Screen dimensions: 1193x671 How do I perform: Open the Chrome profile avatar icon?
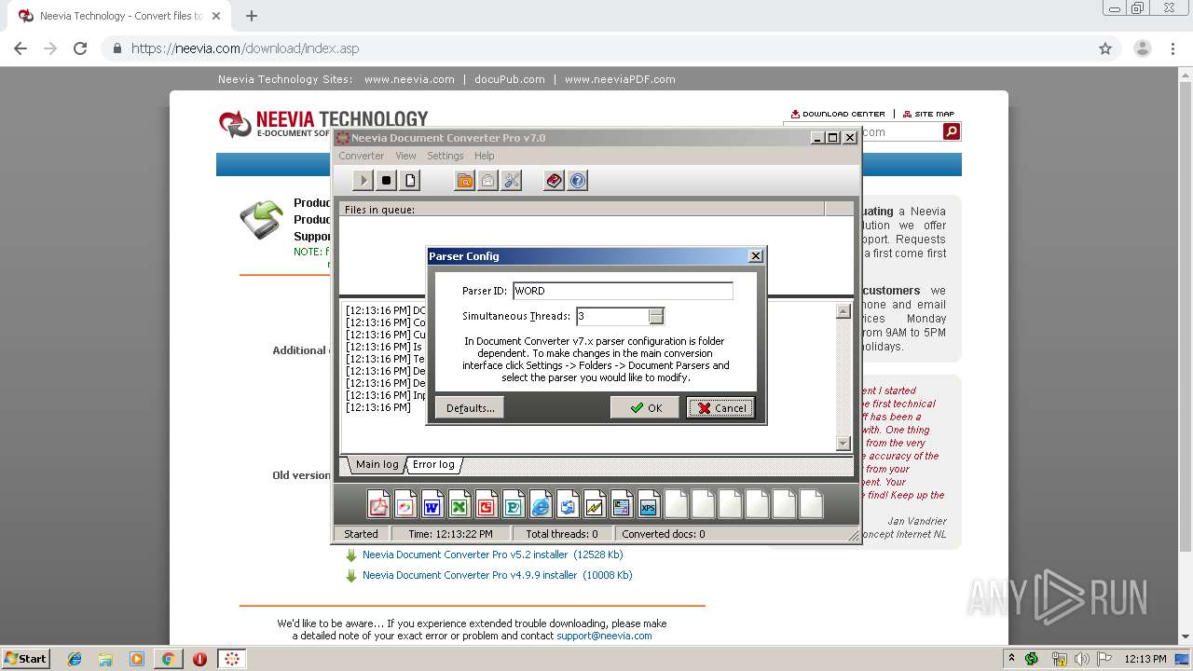click(1143, 48)
